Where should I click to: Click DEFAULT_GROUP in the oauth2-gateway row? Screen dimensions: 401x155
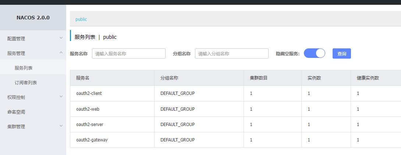click(x=177, y=140)
